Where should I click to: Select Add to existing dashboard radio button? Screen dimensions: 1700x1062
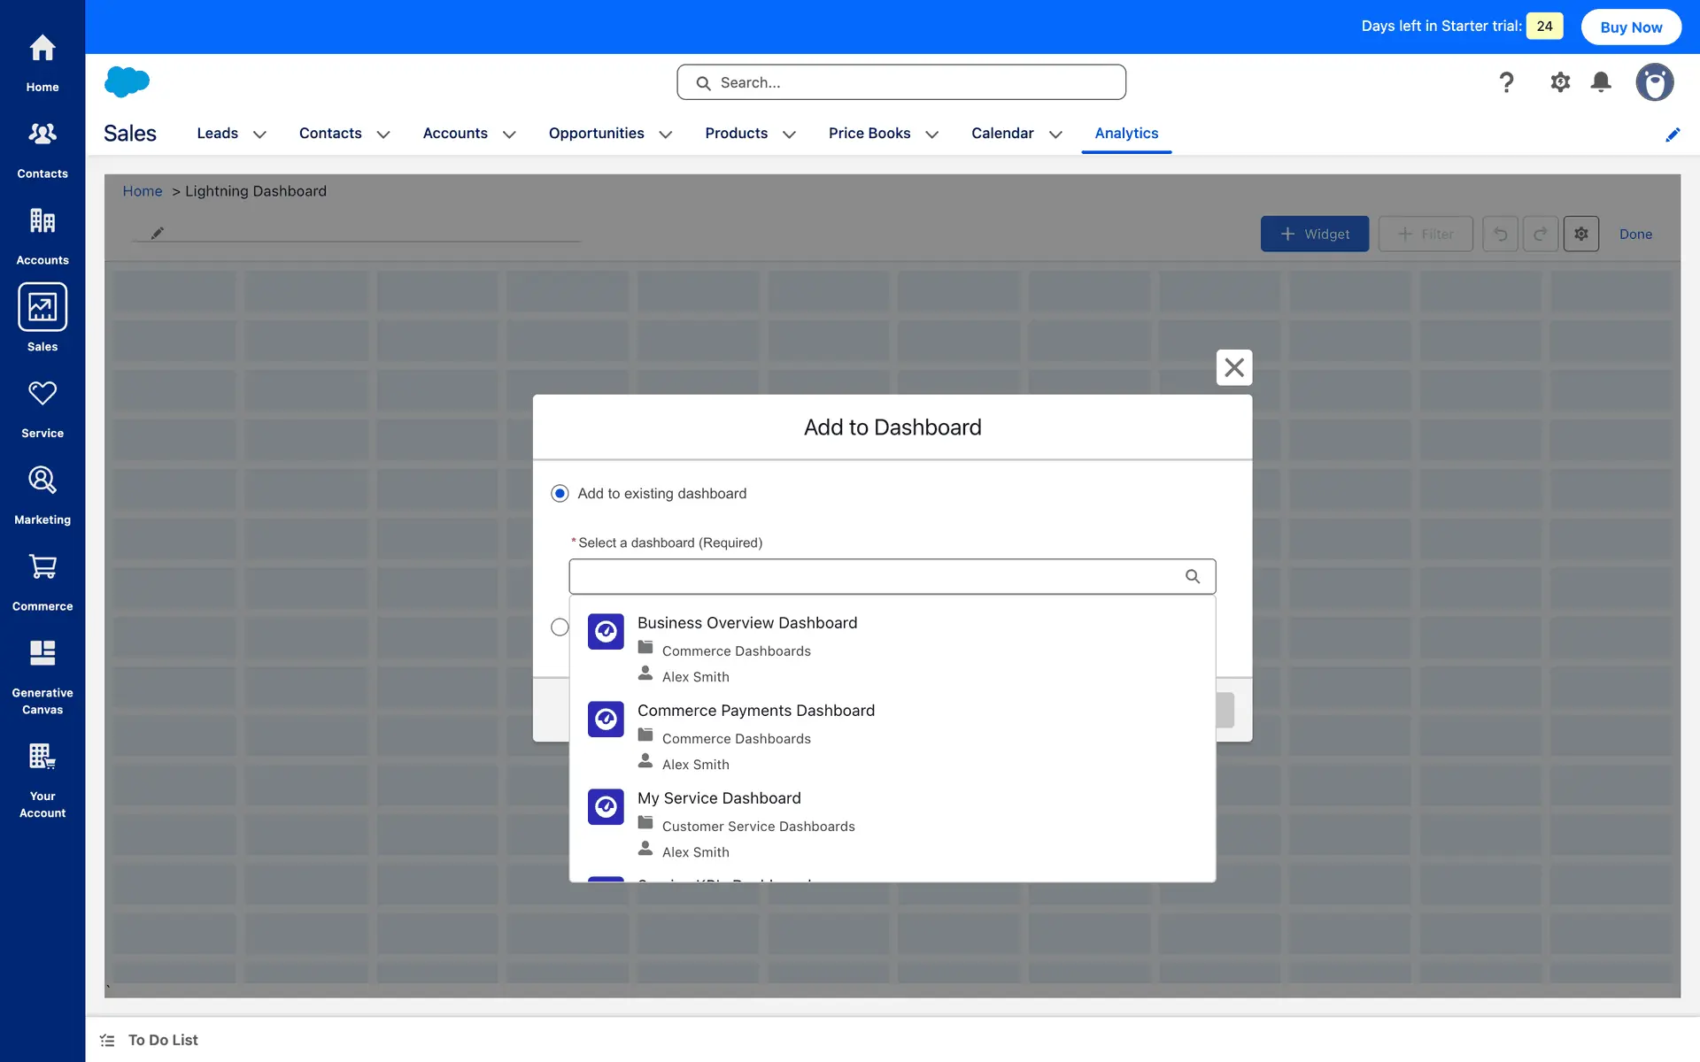[x=560, y=494]
